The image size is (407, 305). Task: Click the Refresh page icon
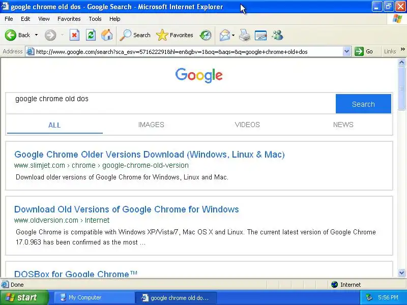click(x=91, y=35)
